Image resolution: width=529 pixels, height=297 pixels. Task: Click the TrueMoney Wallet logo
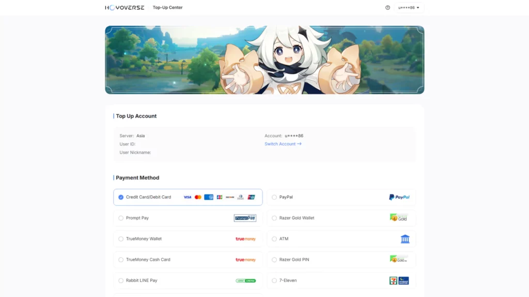(x=245, y=239)
